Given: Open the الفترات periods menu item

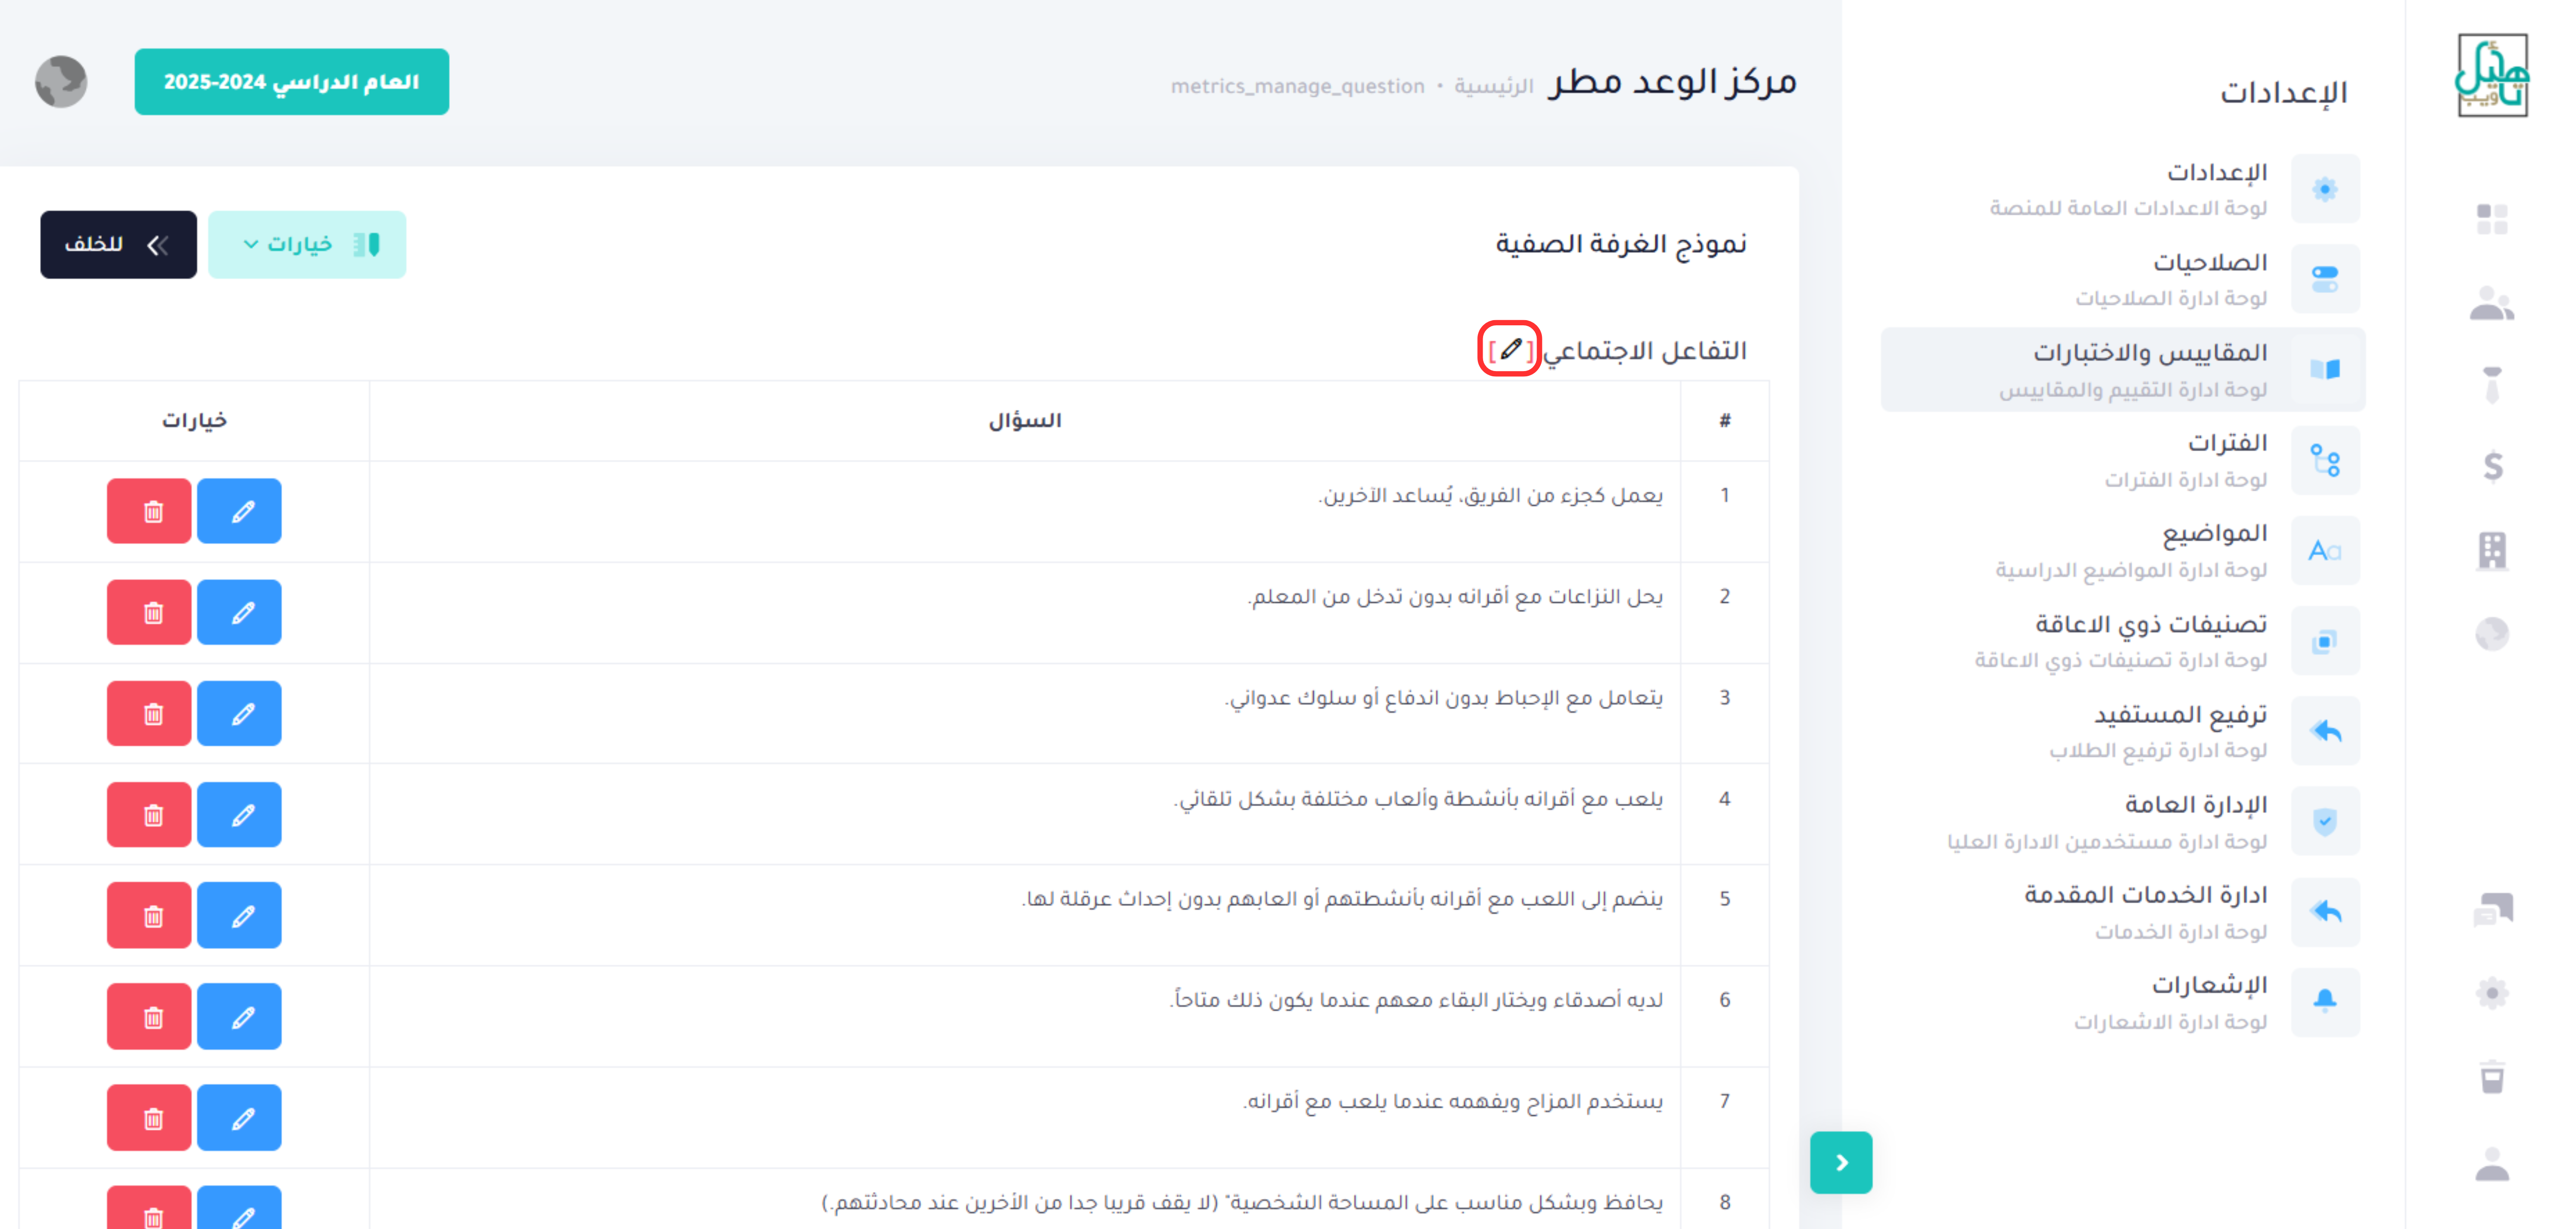Looking at the screenshot, I should click(2123, 460).
